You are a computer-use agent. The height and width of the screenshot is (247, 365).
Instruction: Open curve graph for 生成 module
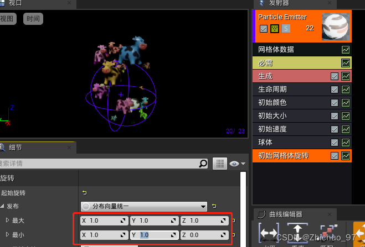pyautogui.click(x=346, y=76)
